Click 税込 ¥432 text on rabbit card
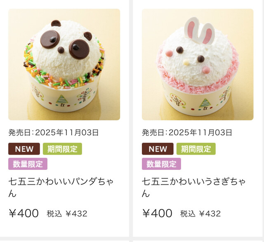Screen dimensions: 264x242 pyautogui.click(x=200, y=214)
